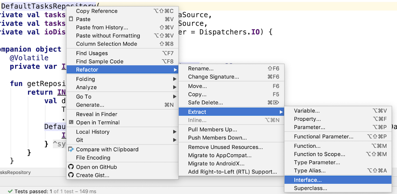The height and width of the screenshot is (194, 397).
Task: Open the Local History submenu arrow
Action: click(175, 132)
